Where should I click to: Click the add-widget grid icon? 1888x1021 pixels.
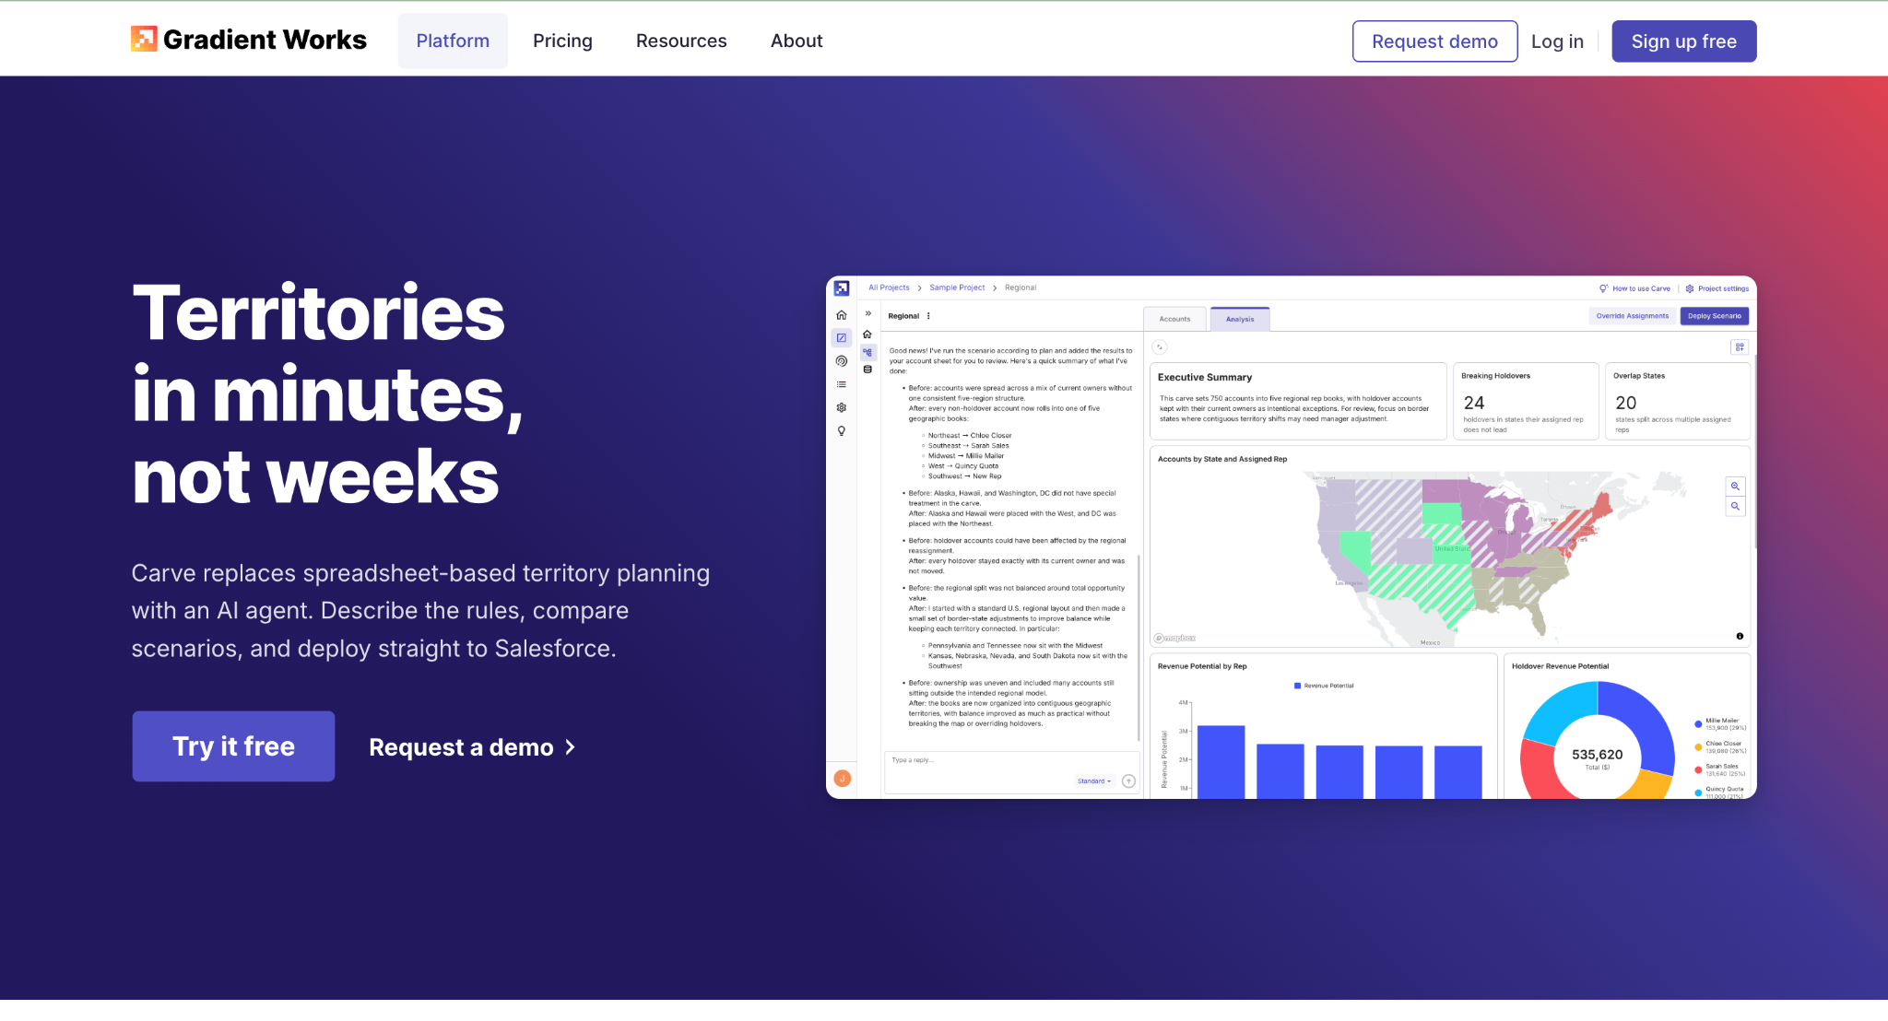[x=1740, y=347]
